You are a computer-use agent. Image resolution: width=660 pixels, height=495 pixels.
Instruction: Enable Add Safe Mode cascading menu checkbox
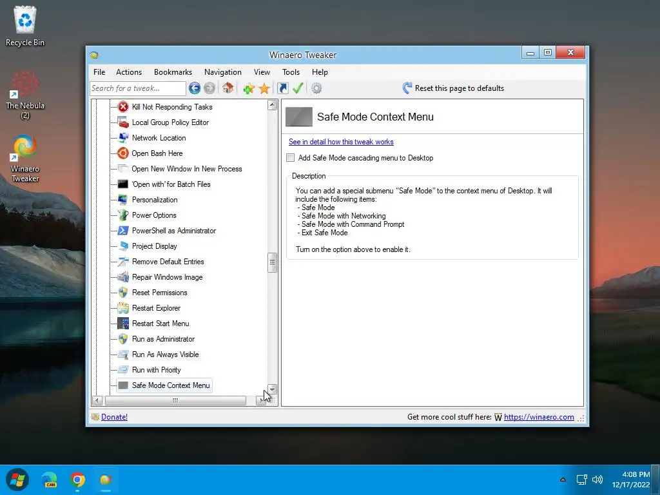291,158
